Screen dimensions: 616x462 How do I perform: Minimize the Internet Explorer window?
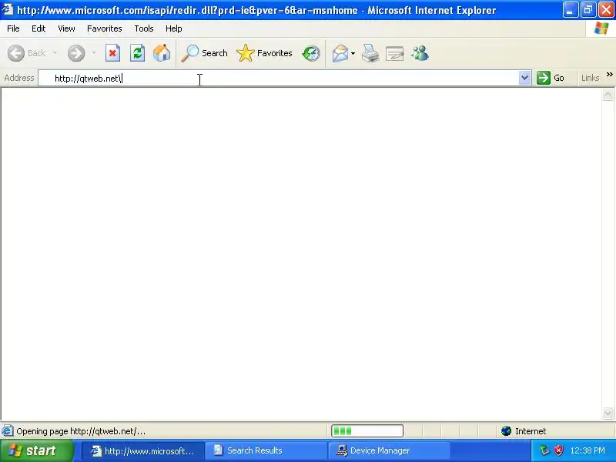click(x=570, y=10)
